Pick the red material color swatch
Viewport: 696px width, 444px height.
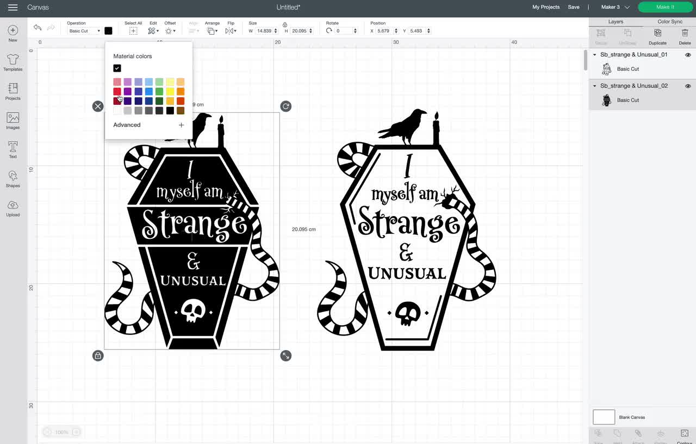pos(117,91)
